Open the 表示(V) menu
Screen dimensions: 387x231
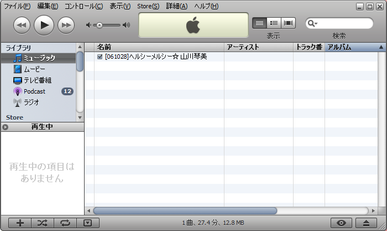[120, 6]
